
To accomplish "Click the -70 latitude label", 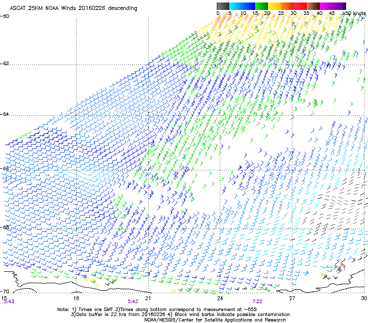I will (x=4, y=292).
